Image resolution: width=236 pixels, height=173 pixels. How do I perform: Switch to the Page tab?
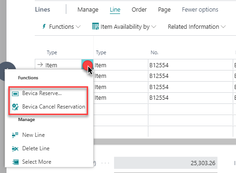pos(164,10)
